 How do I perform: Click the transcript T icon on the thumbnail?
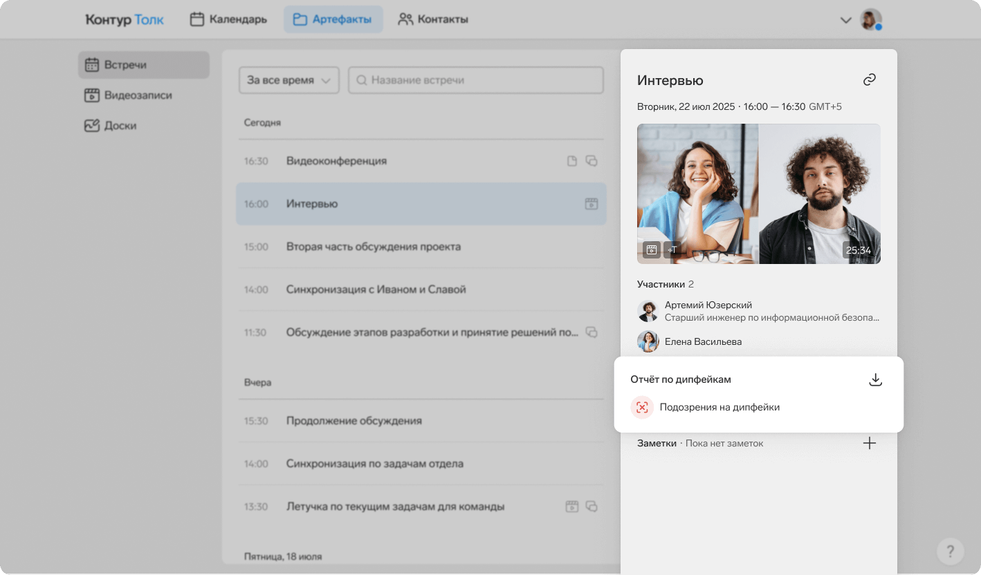click(671, 250)
